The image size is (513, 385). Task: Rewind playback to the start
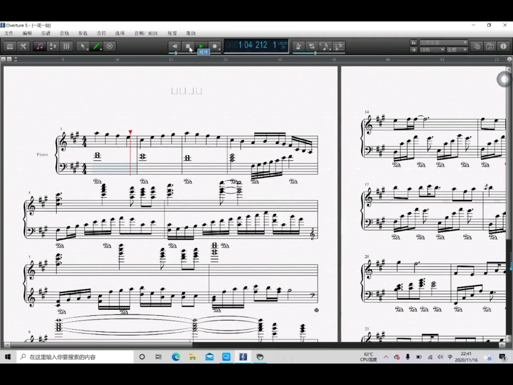175,46
